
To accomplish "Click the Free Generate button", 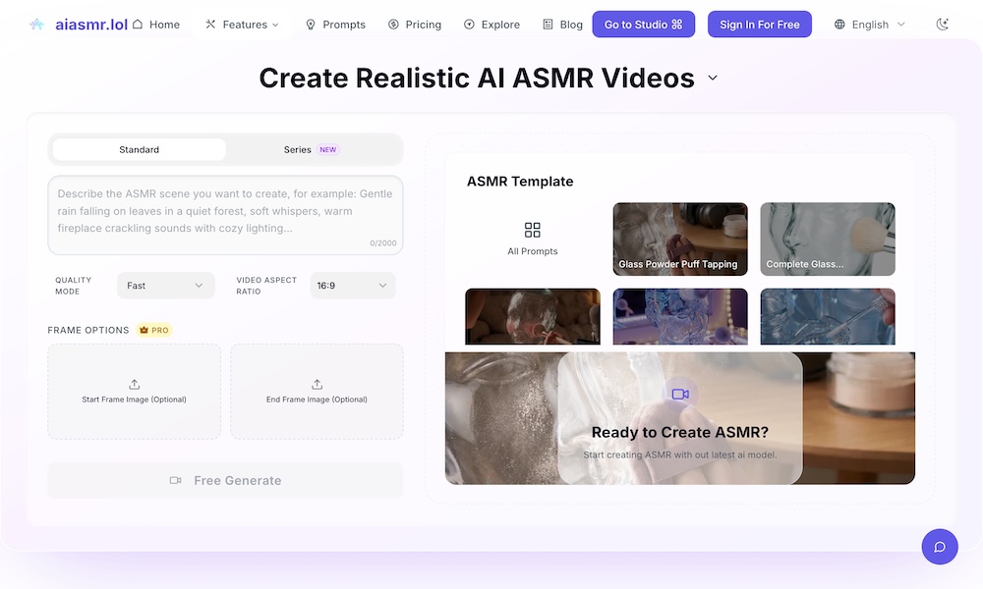I will [x=225, y=480].
